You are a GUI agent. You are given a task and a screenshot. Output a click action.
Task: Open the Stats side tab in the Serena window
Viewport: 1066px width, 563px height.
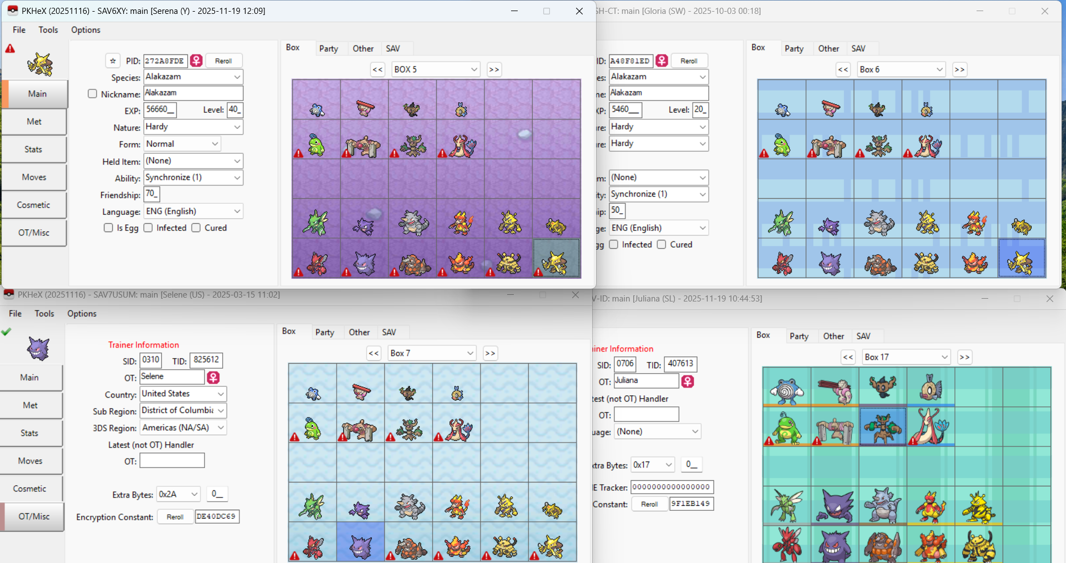coord(34,149)
